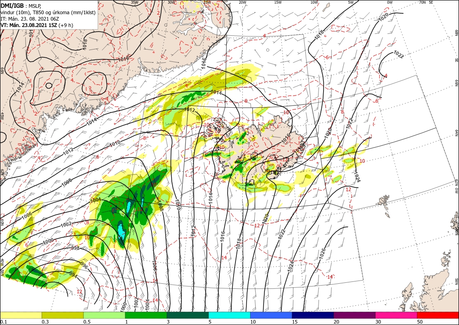The width and height of the screenshot is (459, 325).
Task: Click the '25W' longitude label
Action: 207,2
